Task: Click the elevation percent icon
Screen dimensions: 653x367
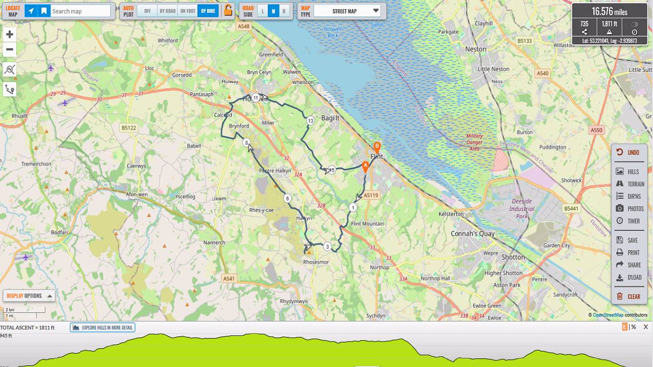Action: [x=634, y=327]
